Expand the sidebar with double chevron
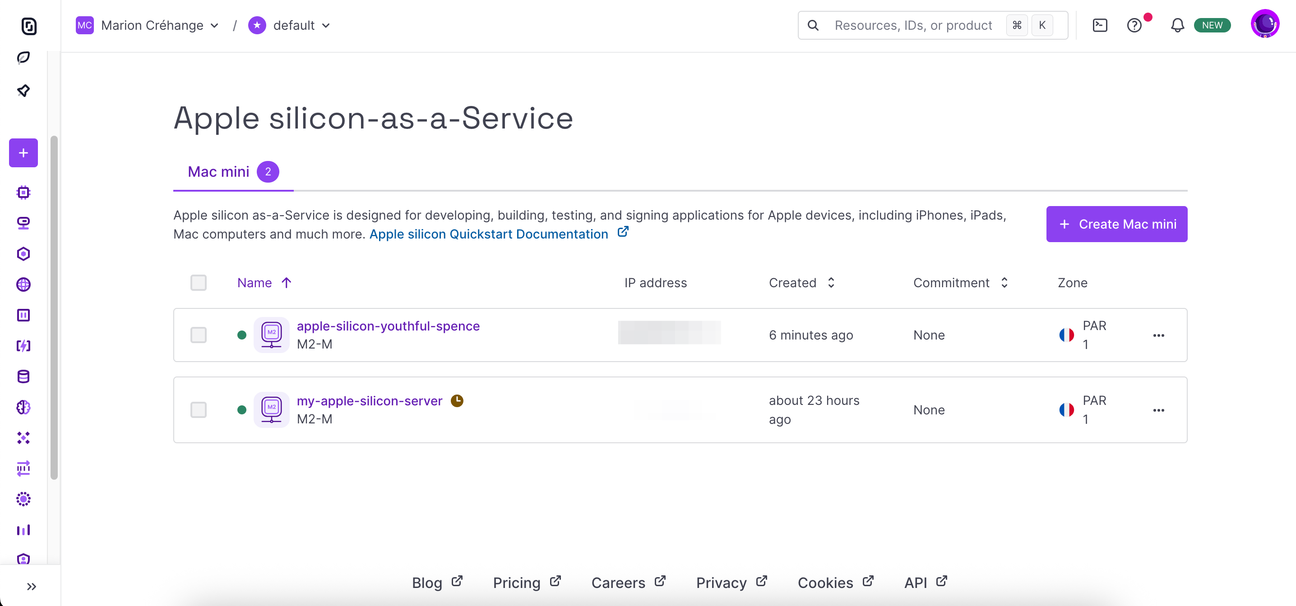This screenshot has height=606, width=1296. (31, 587)
